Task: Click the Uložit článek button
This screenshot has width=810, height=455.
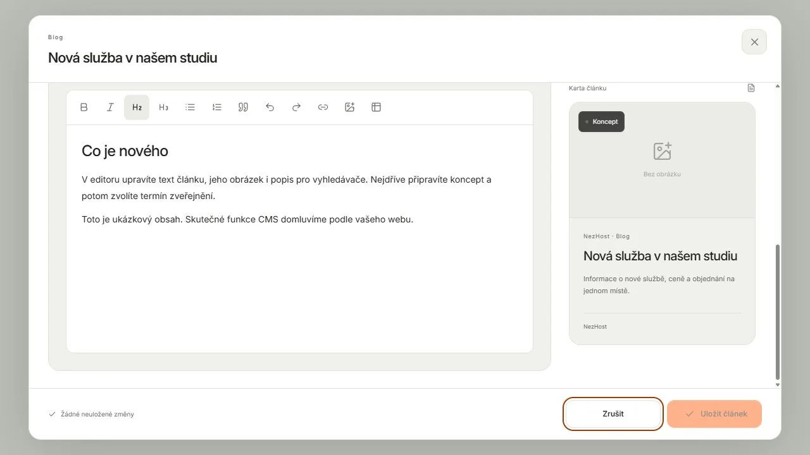Action: 714,414
